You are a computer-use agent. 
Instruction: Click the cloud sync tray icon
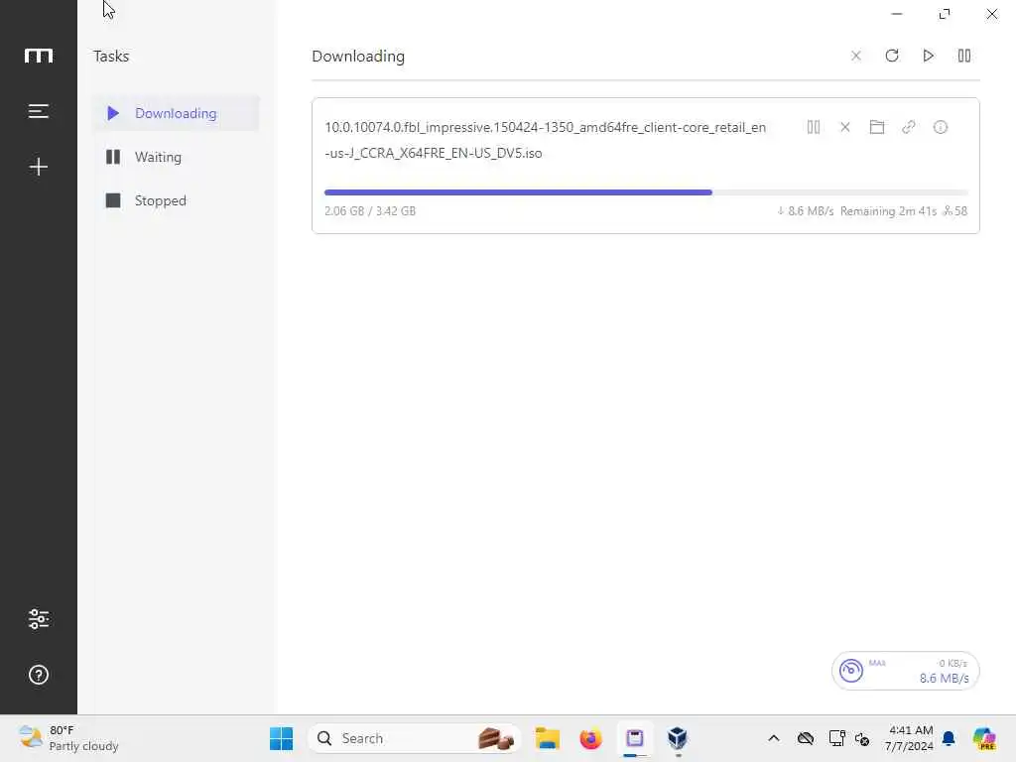[806, 738]
